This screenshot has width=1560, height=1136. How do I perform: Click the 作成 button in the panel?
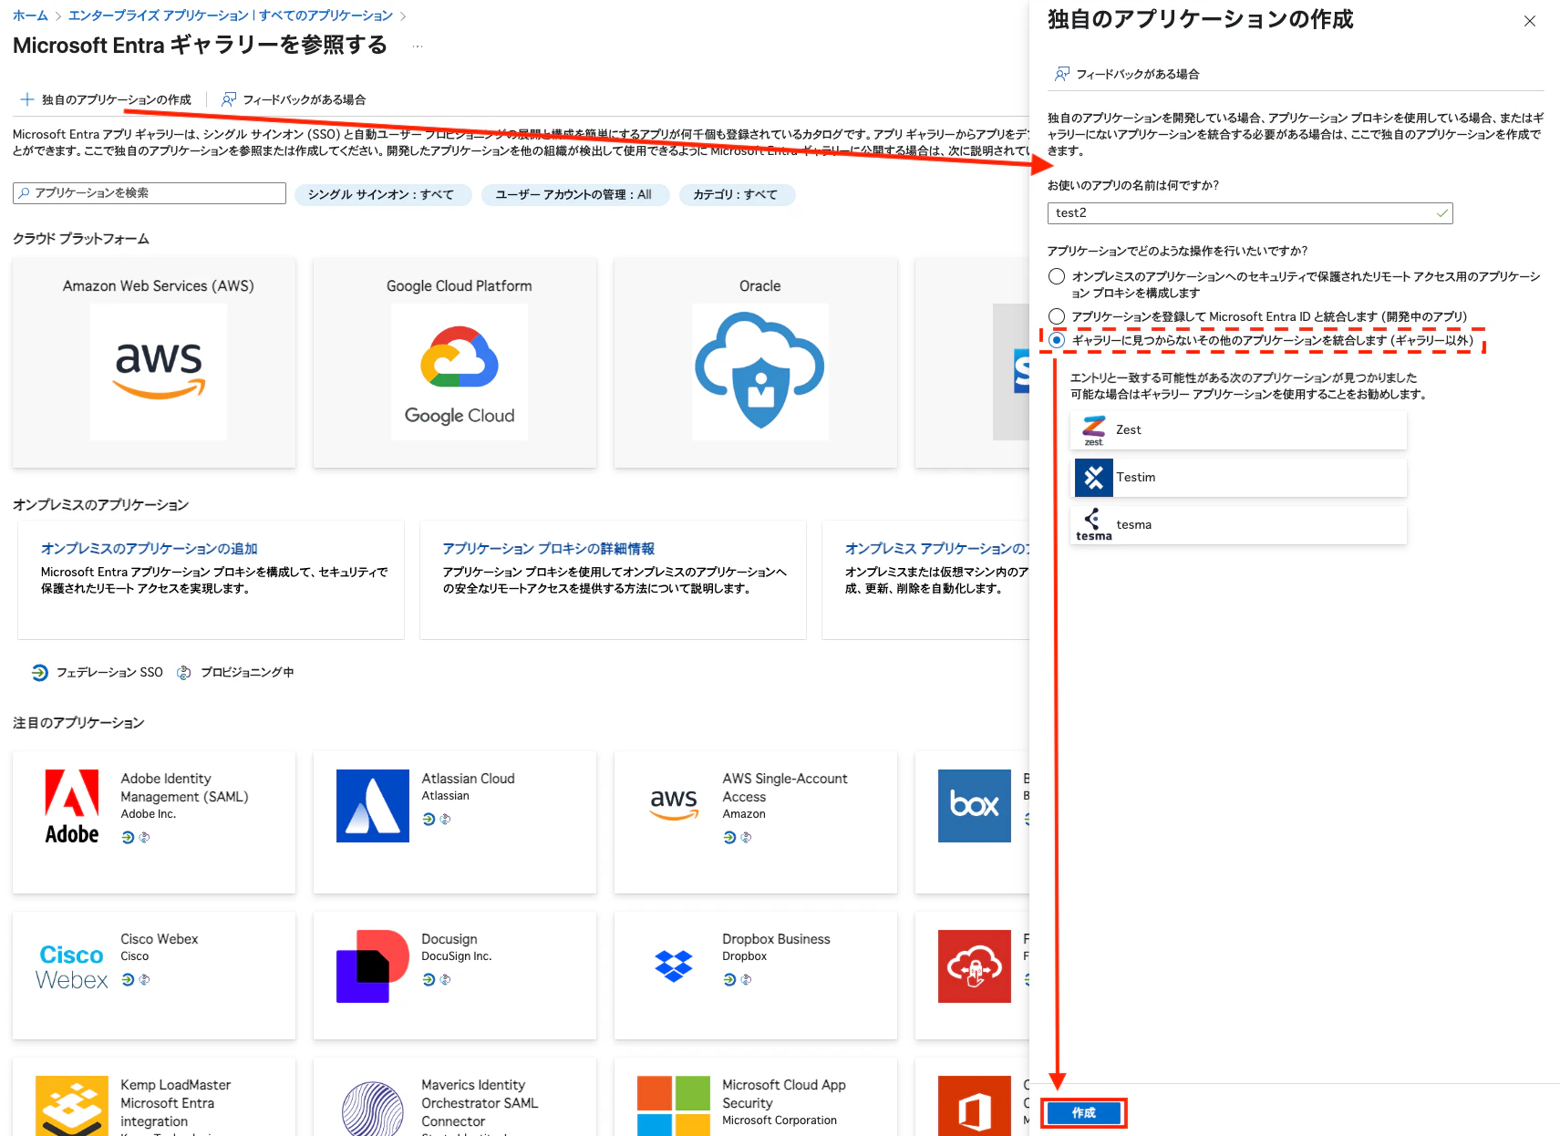pos(1083,1112)
